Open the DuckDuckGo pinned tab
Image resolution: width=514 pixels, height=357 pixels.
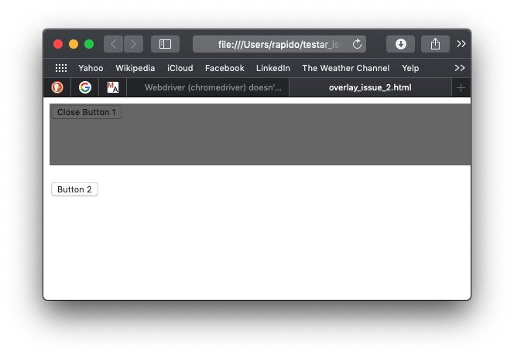tap(57, 87)
